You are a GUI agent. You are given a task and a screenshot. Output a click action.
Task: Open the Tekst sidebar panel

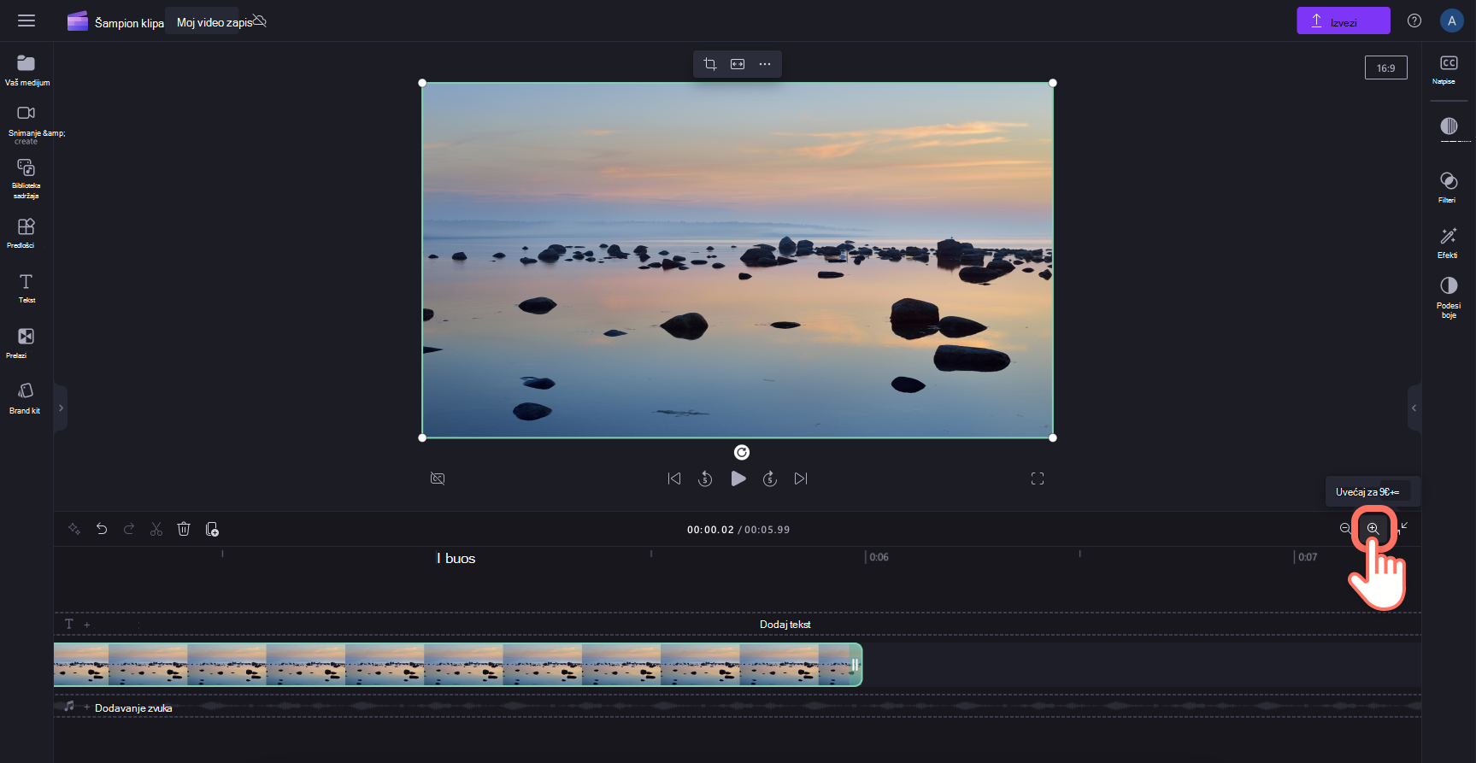pos(26,288)
